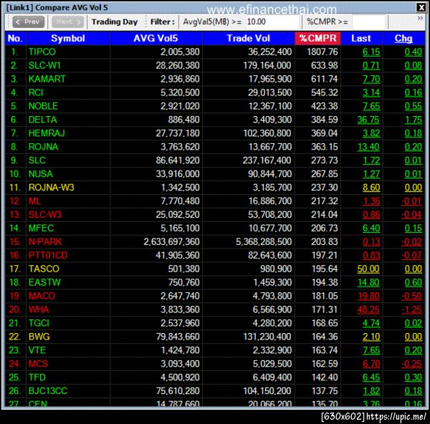Select the EASTW symbol
Viewport: 430px width, 424px height.
pyautogui.click(x=44, y=283)
